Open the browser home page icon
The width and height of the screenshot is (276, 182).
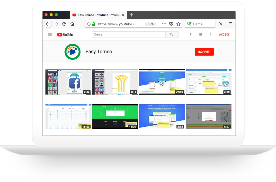[72, 24]
